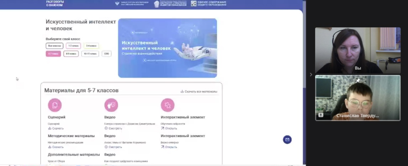
Task: Select the 5-7 класс filter
Action: 53,54
